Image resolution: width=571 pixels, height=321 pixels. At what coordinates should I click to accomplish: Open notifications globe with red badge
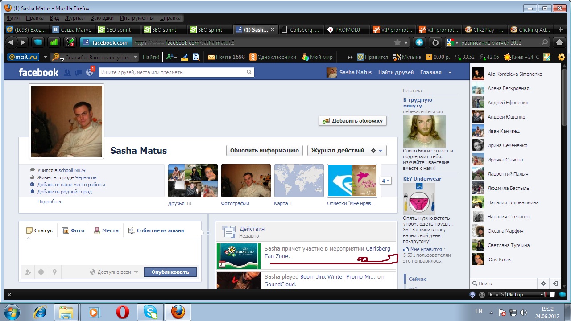90,72
